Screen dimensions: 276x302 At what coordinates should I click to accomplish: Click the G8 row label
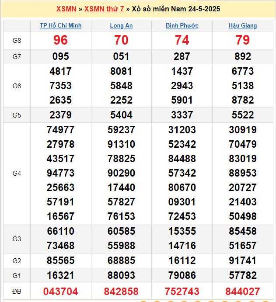[x=17, y=41]
